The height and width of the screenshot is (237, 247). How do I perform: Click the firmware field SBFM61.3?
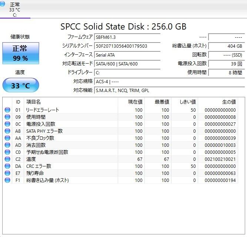[x=127, y=37]
